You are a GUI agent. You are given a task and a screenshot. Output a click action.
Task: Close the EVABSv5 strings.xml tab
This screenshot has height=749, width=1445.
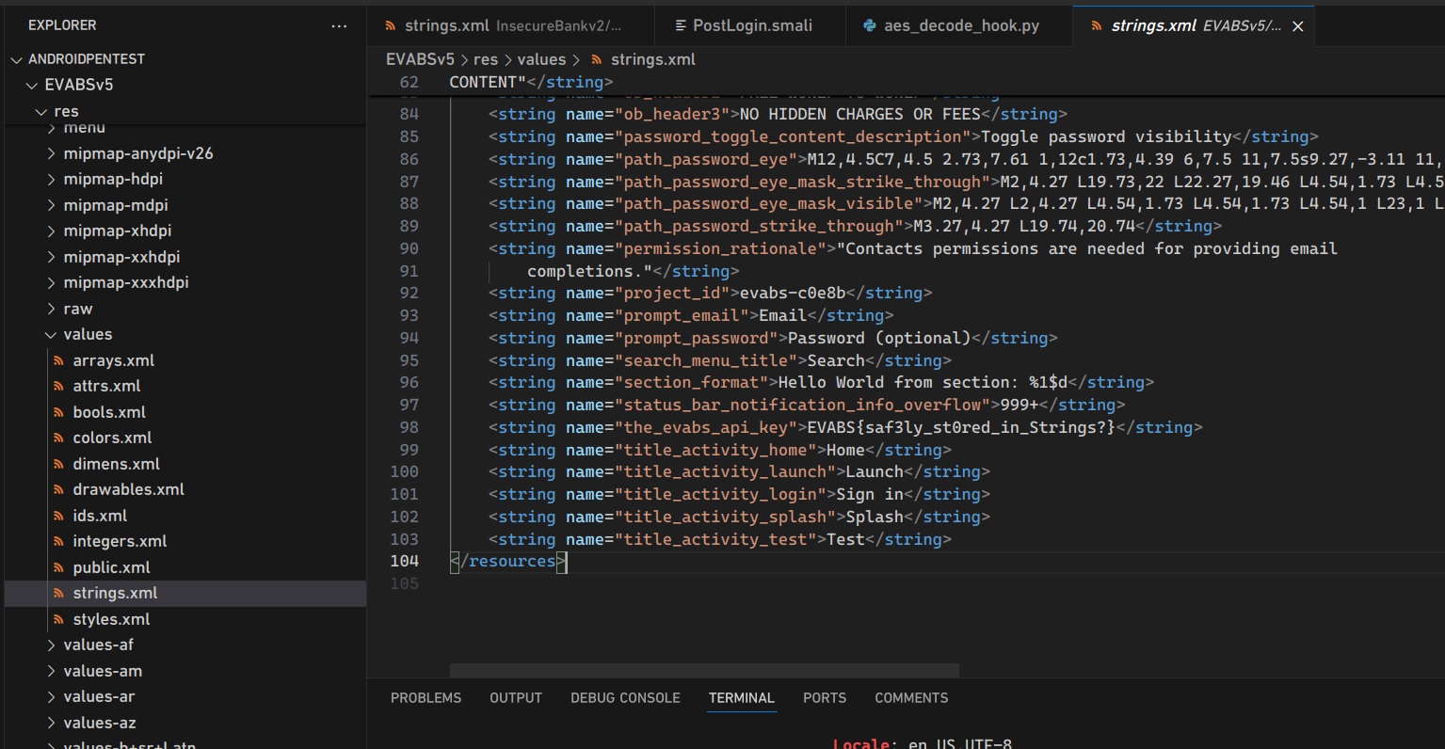(1297, 26)
